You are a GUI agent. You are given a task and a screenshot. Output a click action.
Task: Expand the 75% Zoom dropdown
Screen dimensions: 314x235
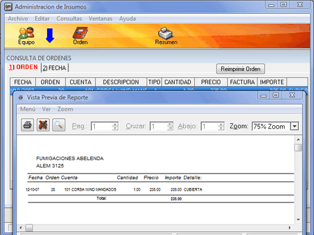[x=294, y=126]
